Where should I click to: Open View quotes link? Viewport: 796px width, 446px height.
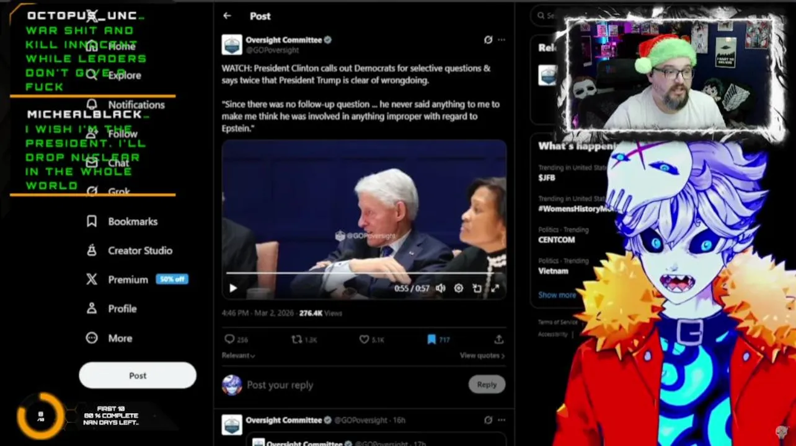tap(482, 356)
